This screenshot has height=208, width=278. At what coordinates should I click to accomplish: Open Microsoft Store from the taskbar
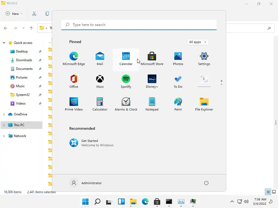157,201
